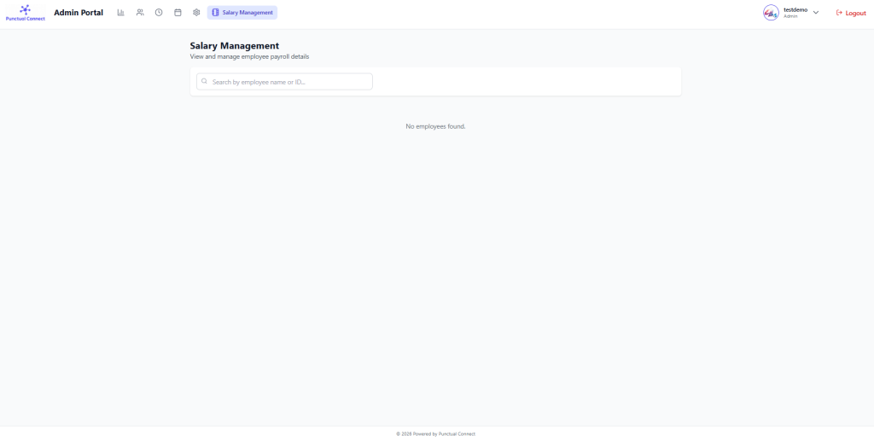Open the bar chart dashboard icon
The width and height of the screenshot is (874, 441).
pyautogui.click(x=121, y=13)
